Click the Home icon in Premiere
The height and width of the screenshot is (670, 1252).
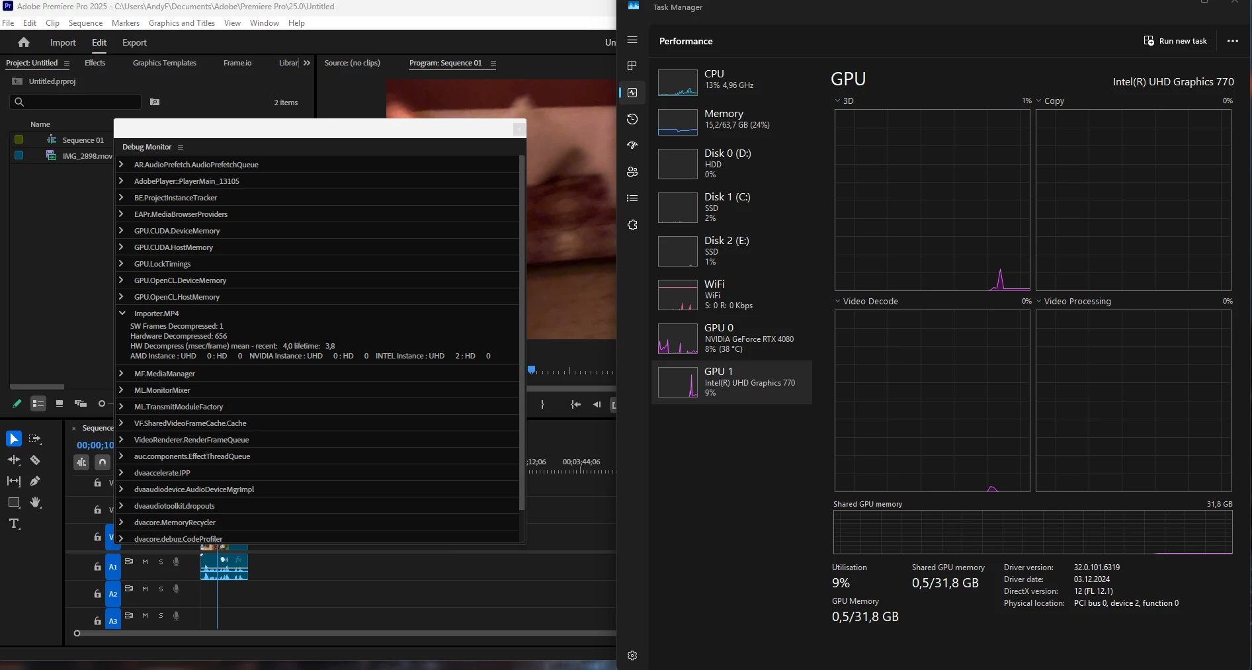[x=24, y=42]
